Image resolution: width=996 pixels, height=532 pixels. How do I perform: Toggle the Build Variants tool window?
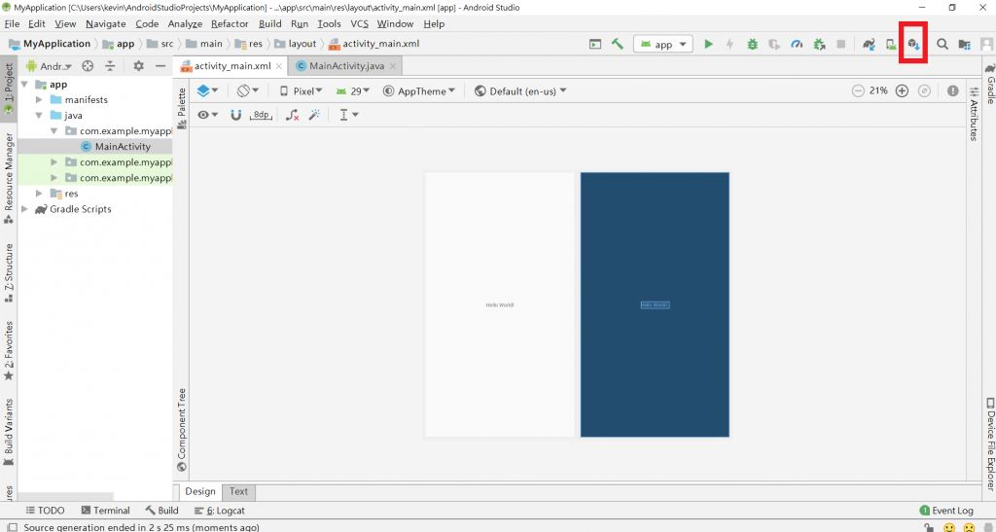click(x=8, y=433)
